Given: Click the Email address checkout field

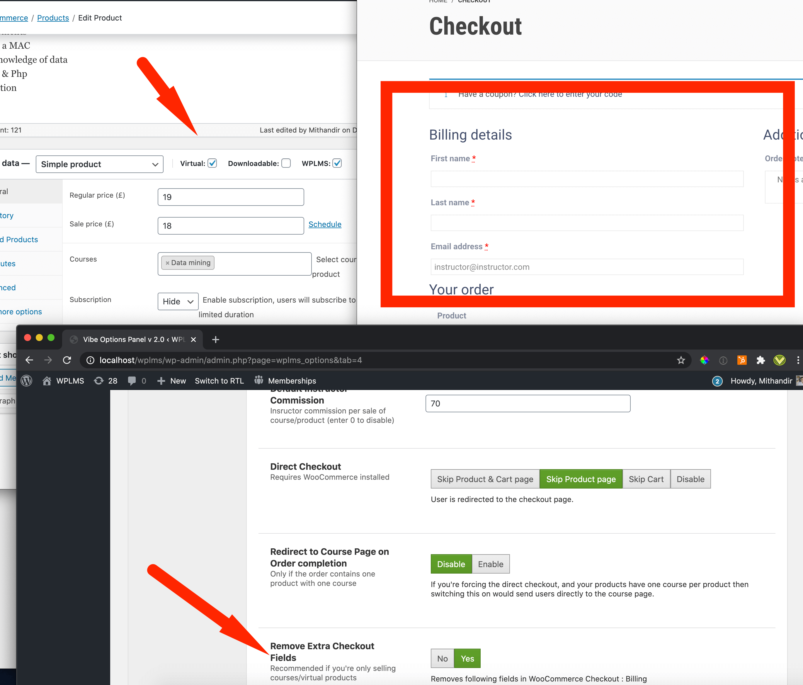Looking at the screenshot, I should (587, 267).
